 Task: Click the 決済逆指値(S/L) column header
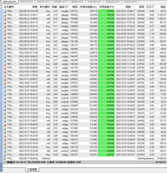pos(88,7)
